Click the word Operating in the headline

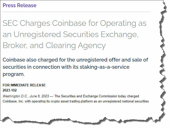(118, 24)
